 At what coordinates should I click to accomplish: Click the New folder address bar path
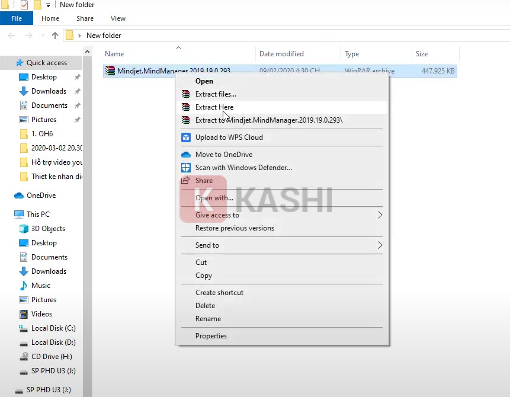104,36
